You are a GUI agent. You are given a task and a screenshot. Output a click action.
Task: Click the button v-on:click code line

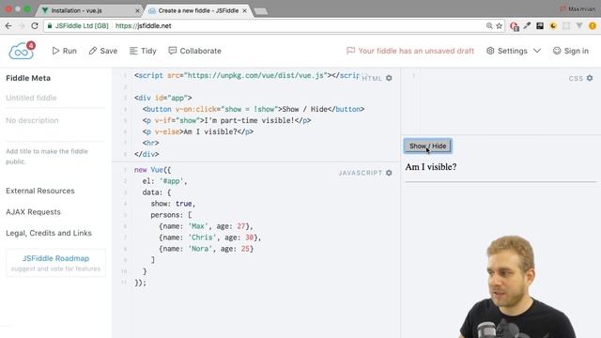[254, 109]
